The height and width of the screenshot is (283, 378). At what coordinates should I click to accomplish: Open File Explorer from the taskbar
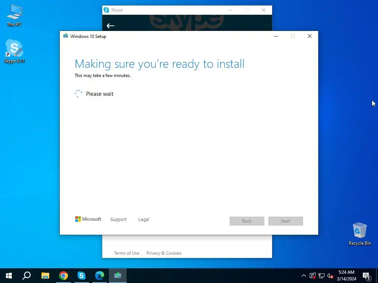point(45,276)
